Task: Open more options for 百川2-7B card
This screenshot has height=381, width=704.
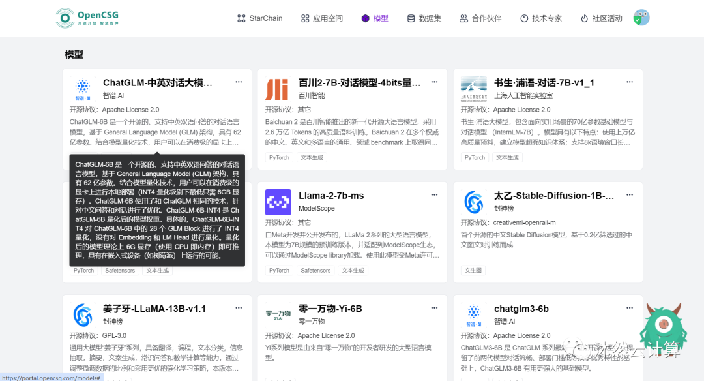Action: (434, 82)
